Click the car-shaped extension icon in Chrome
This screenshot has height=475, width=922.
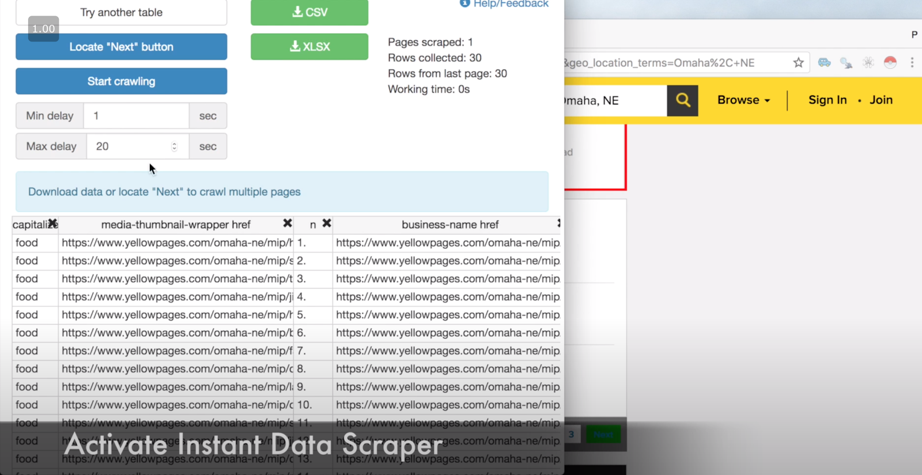pos(825,63)
